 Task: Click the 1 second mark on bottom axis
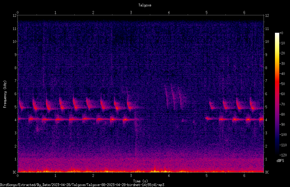click(x=55, y=176)
